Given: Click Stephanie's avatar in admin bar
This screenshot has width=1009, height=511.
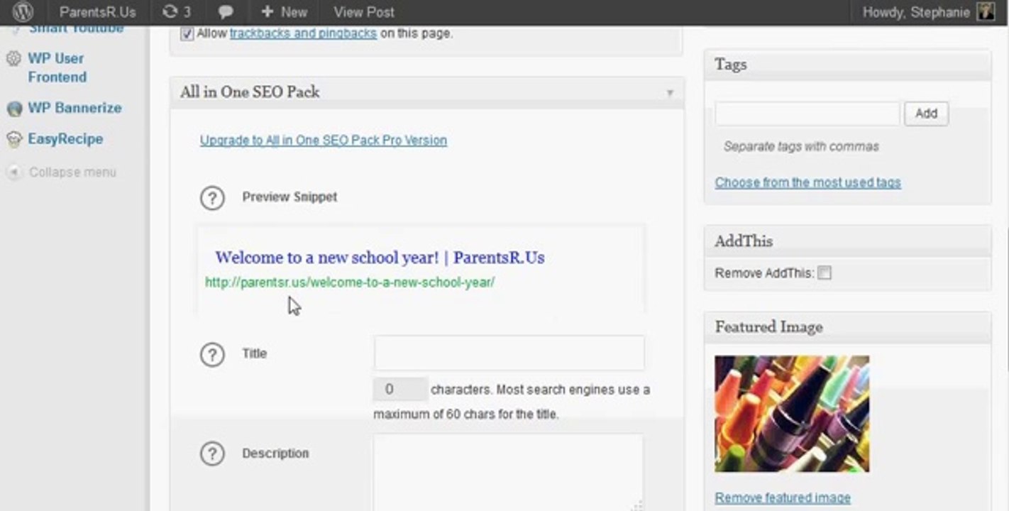Looking at the screenshot, I should tap(986, 12).
